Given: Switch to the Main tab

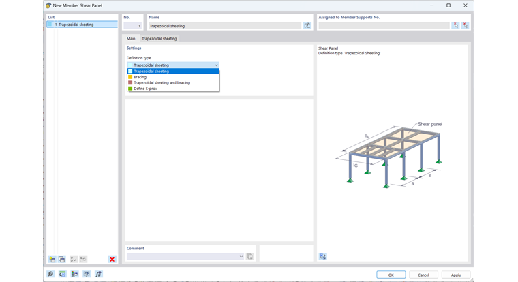Looking at the screenshot, I should (x=131, y=38).
